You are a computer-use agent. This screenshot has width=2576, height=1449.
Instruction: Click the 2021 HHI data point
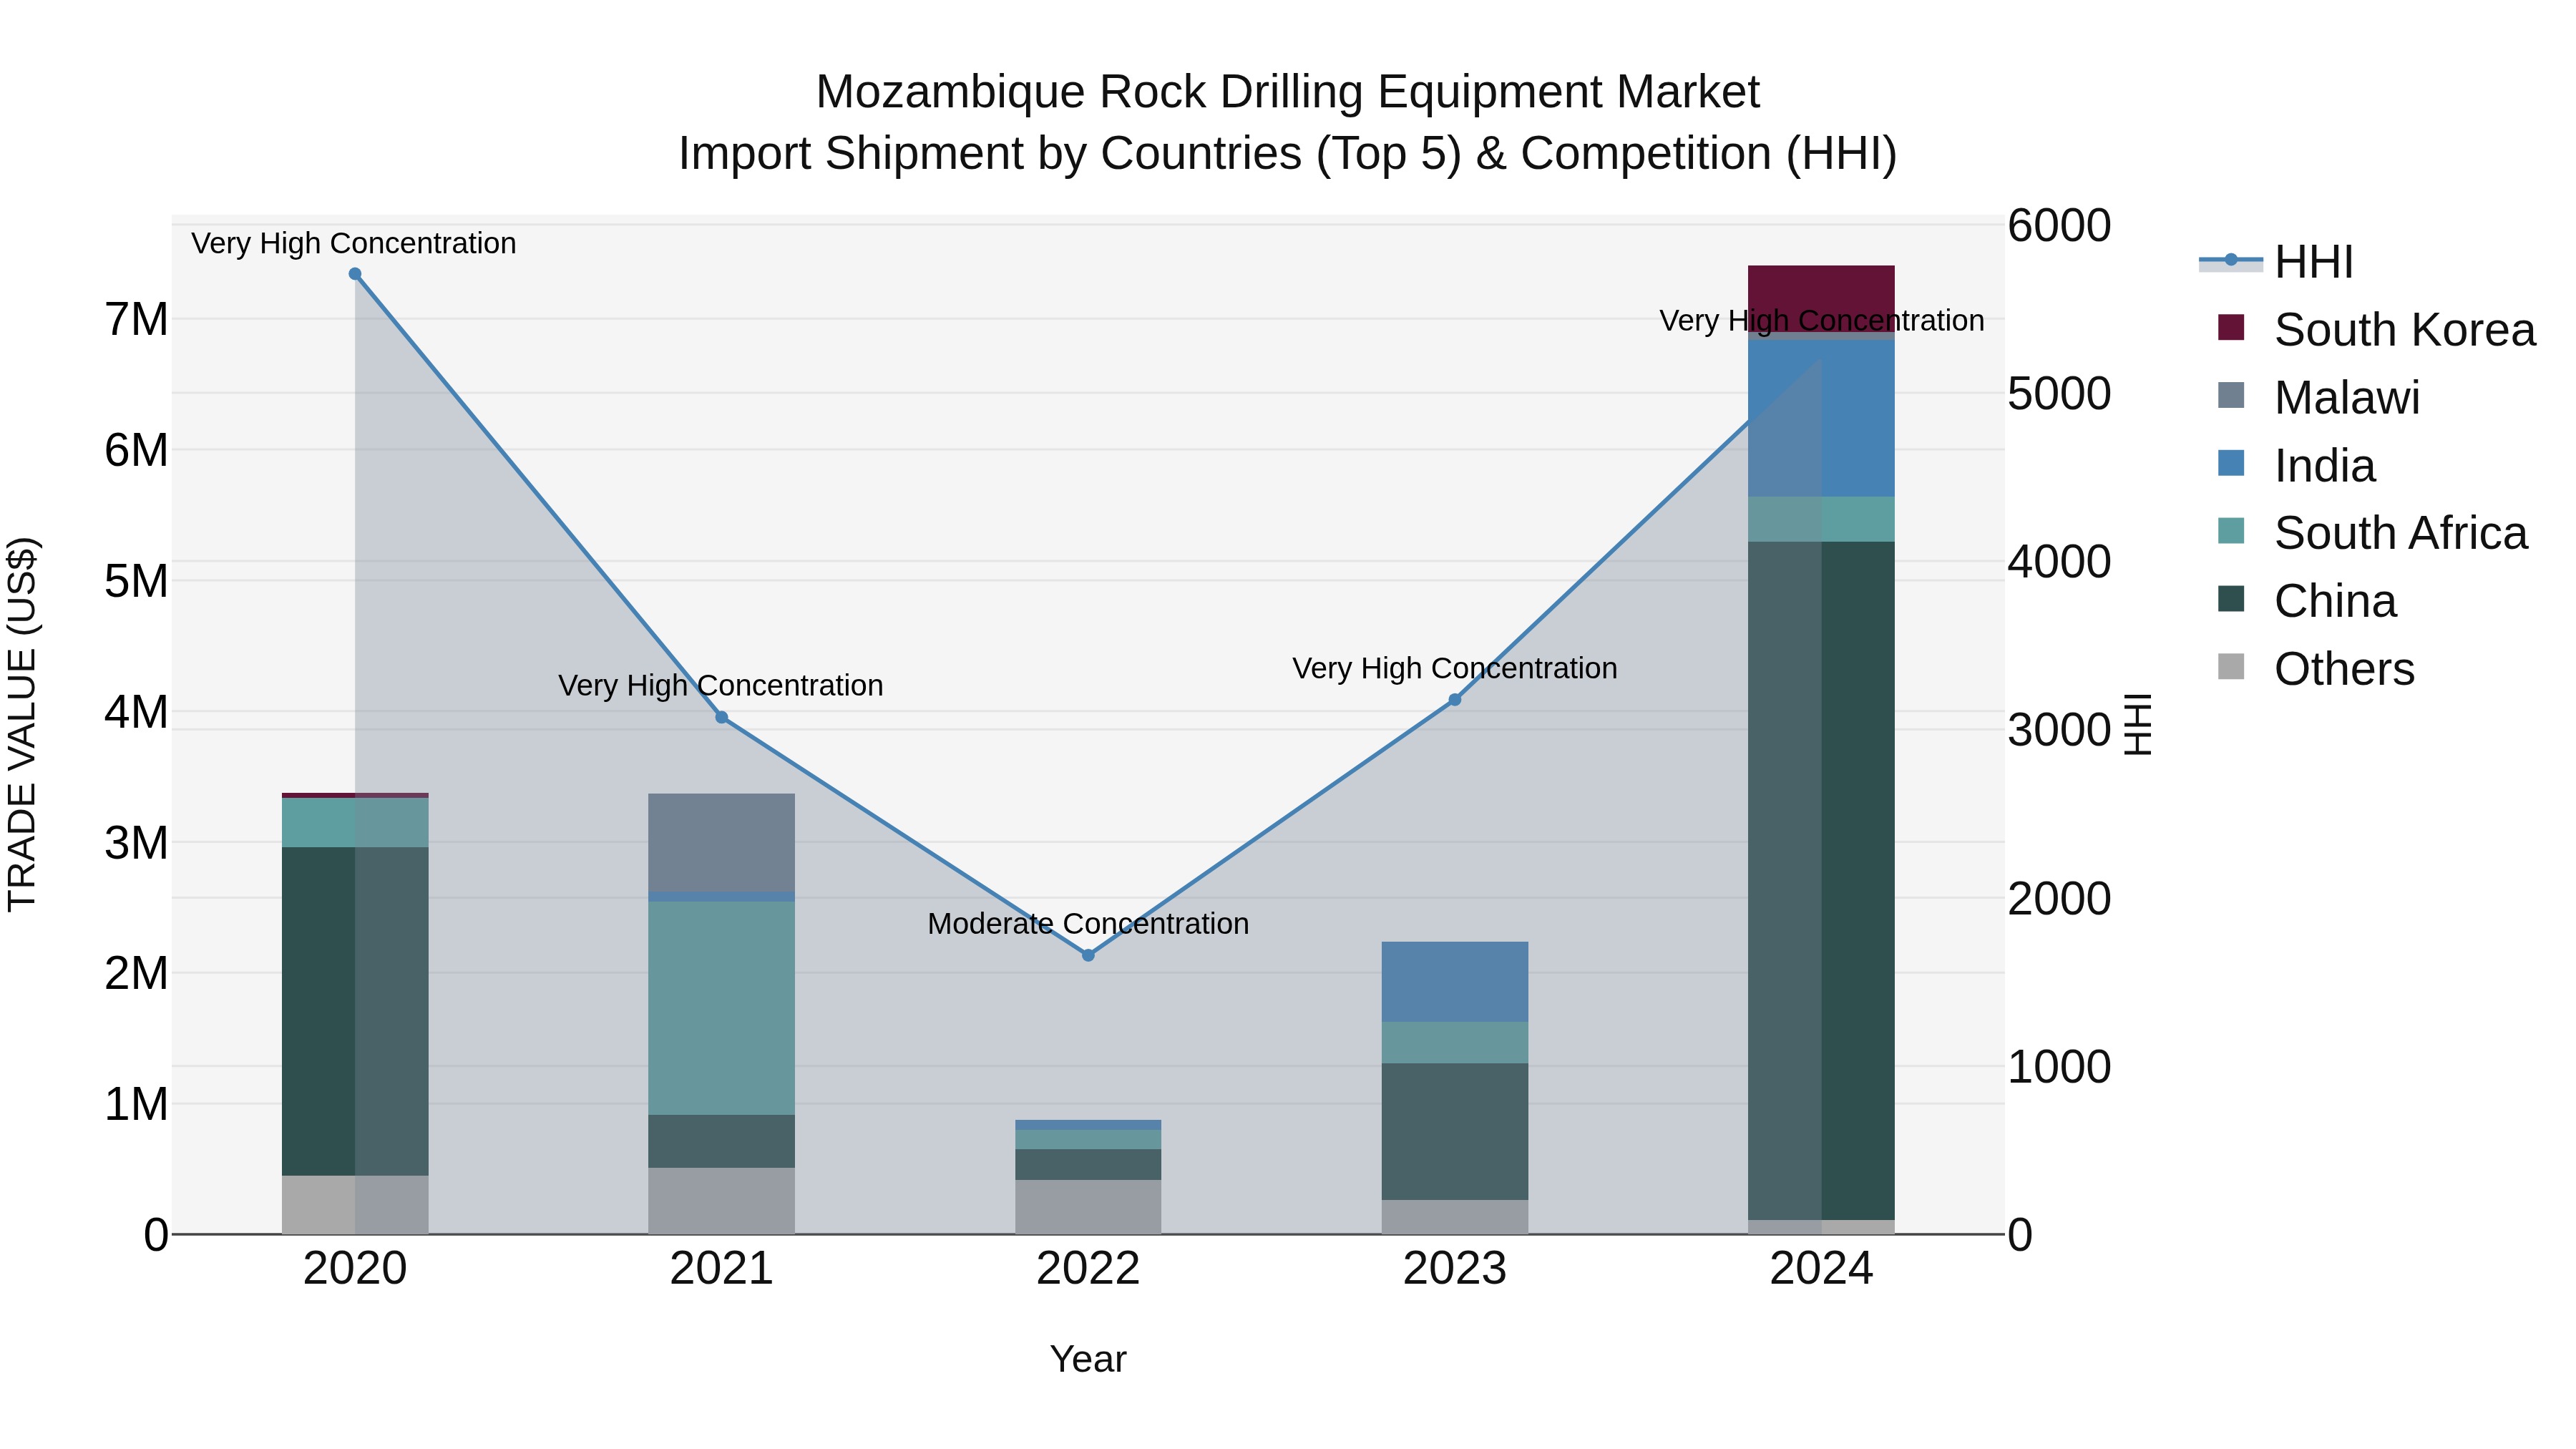[722, 717]
